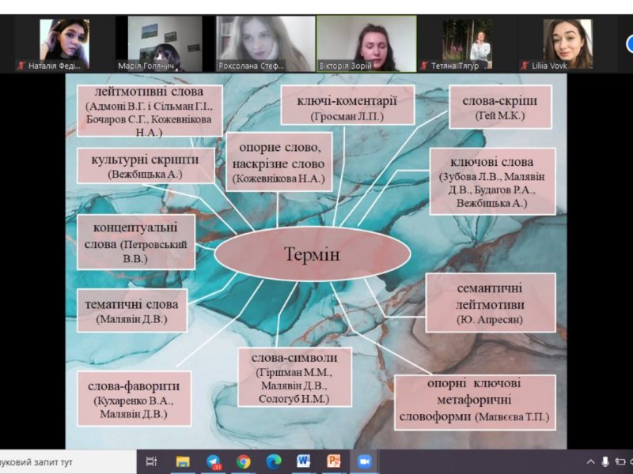Click the Zoom icon in the taskbar

(x=364, y=461)
